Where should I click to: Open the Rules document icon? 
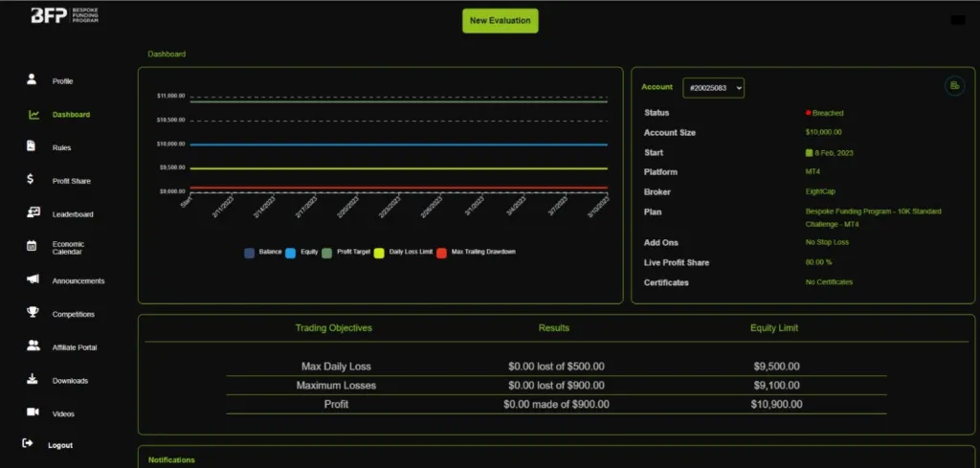click(x=32, y=147)
